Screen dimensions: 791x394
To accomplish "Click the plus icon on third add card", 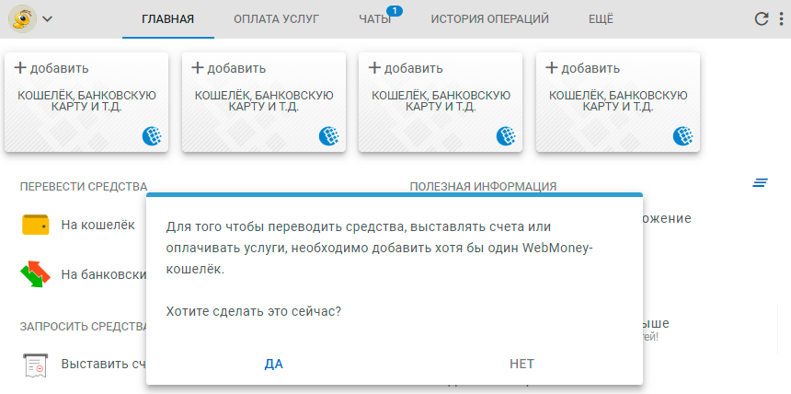I will tap(373, 67).
